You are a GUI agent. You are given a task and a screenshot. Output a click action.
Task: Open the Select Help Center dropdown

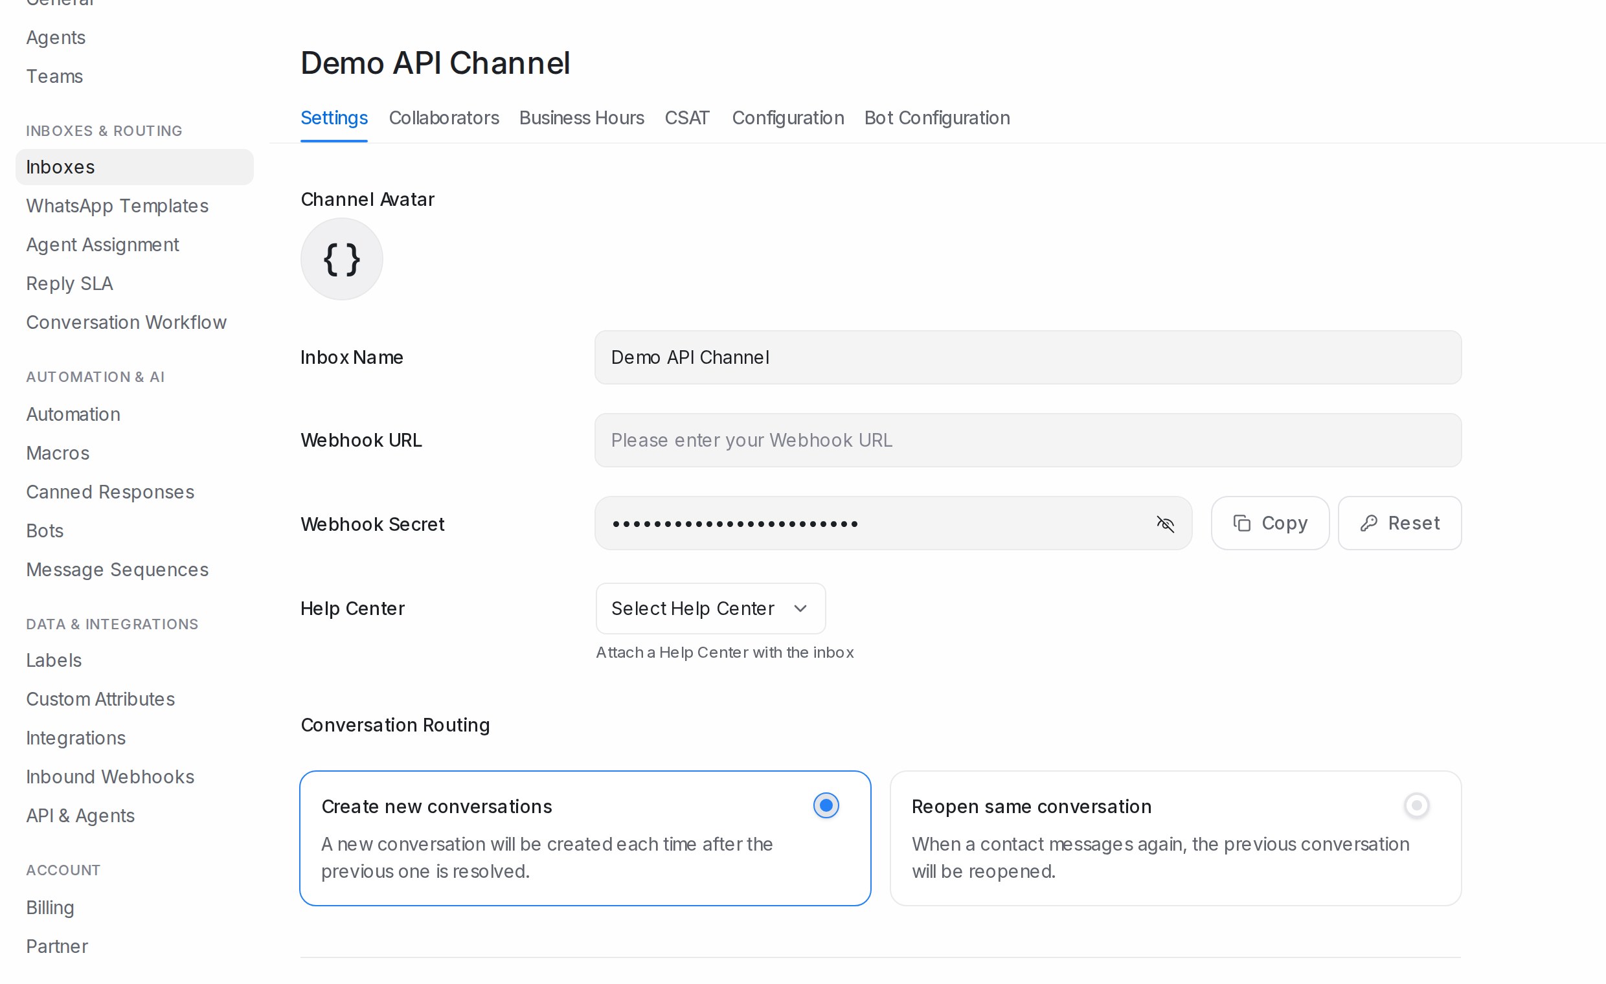[x=710, y=609]
